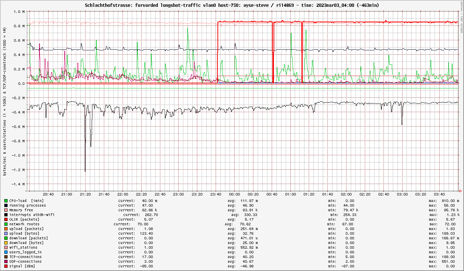The width and height of the screenshot is (464, 271).
Task: Select the '21:20' time axis label
Action: pyautogui.click(x=86, y=194)
